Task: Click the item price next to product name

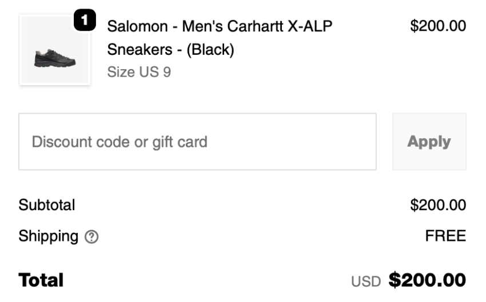Action: pos(438,26)
